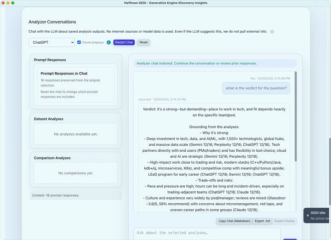Click the Analyzer Conversations heading
The width and height of the screenshot is (331, 240).
point(52,22)
